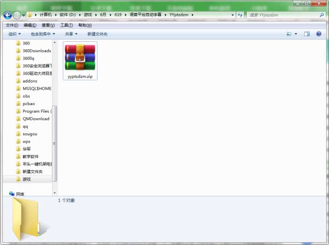Select 网络 in the navigation pane
329x245 pixels.
pyautogui.click(x=17, y=194)
